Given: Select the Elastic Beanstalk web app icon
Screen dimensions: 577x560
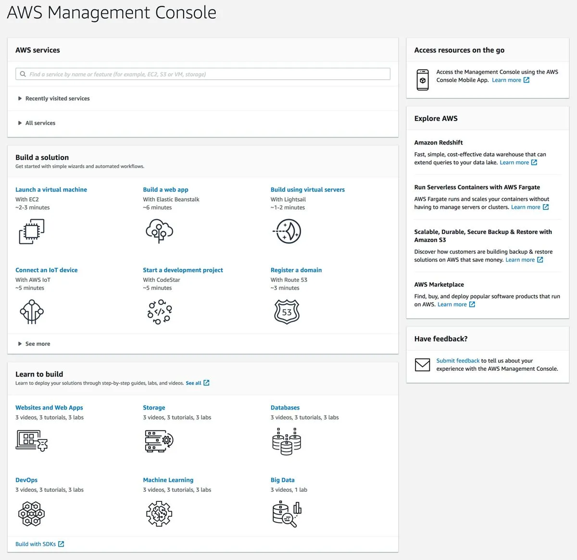Looking at the screenshot, I should pos(159,231).
